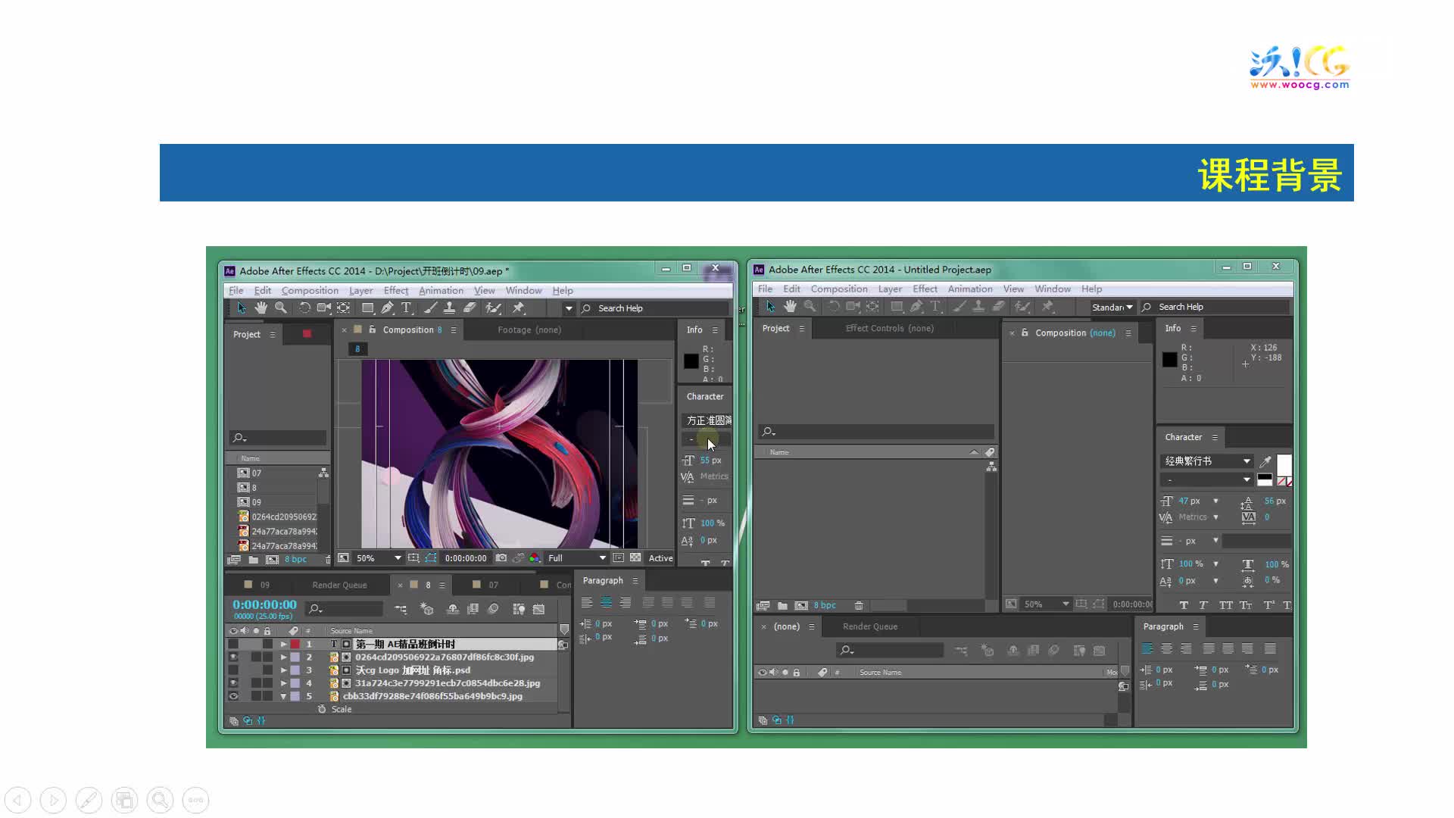Open the Full resolution dropdown in left viewer

(576, 557)
